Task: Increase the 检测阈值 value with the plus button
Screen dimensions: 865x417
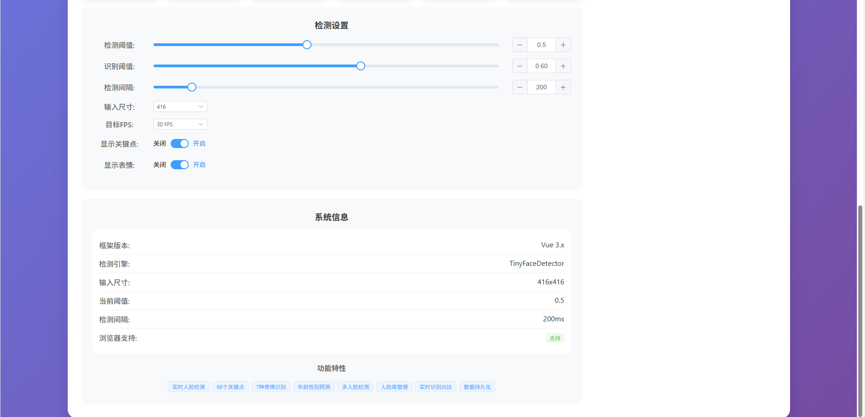Action: coord(563,45)
